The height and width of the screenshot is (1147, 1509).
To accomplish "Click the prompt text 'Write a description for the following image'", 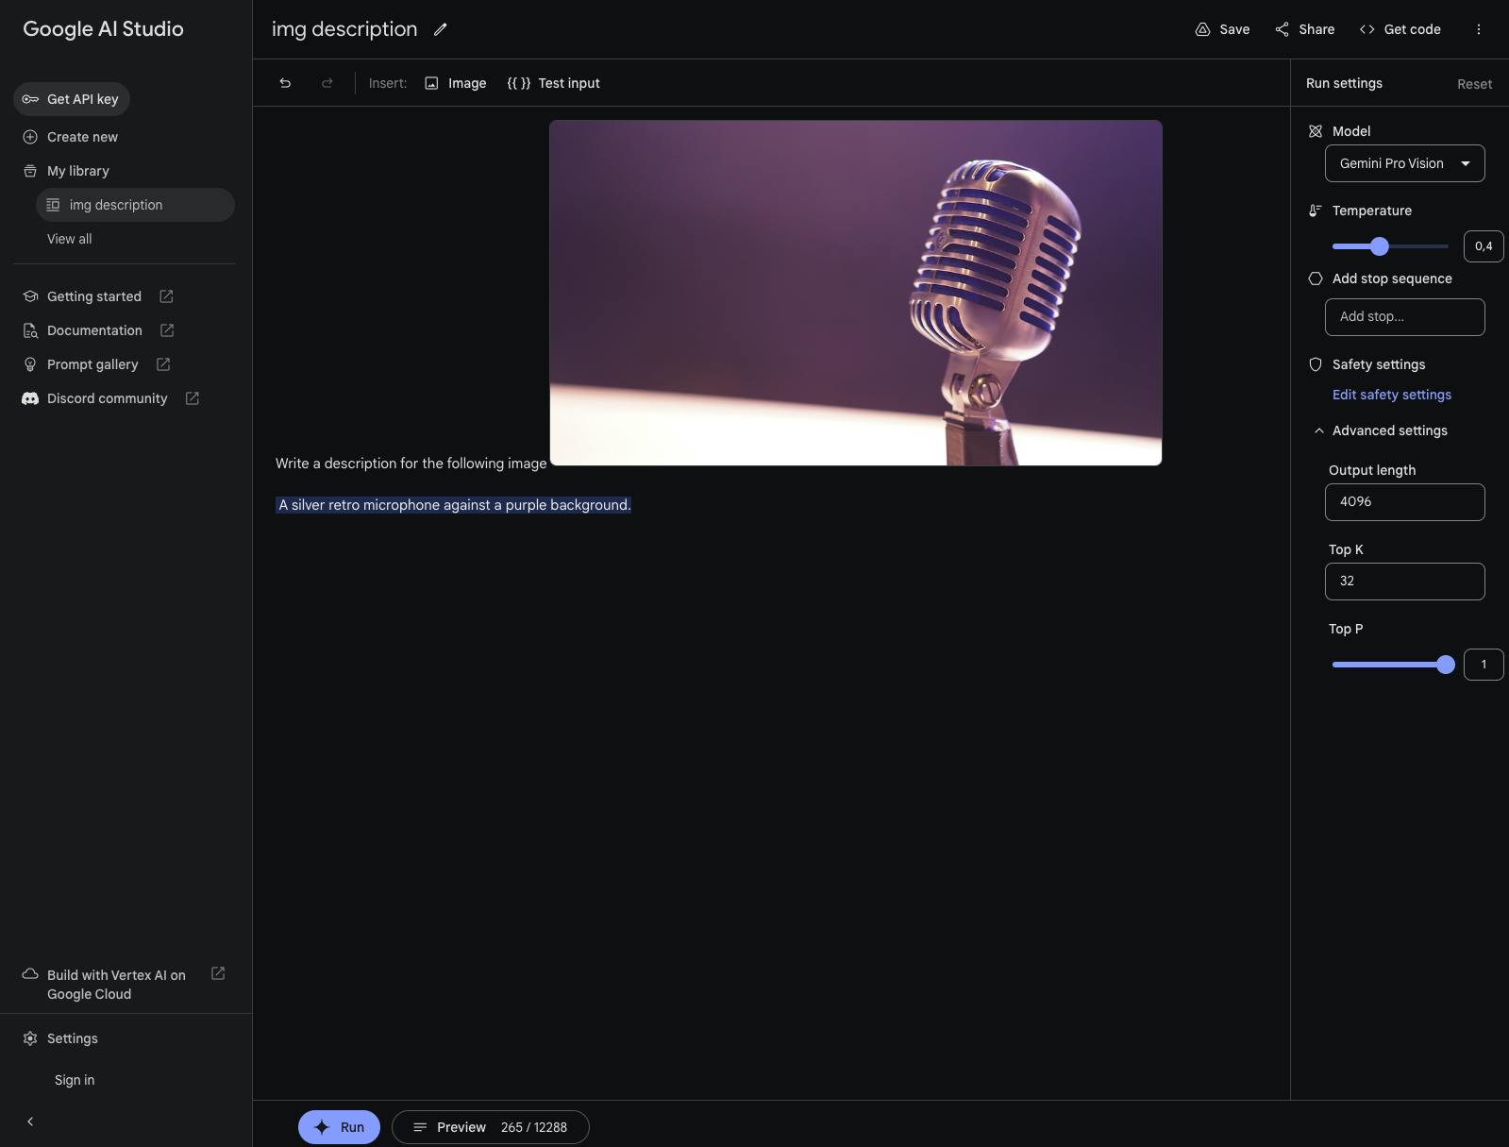I will (411, 464).
